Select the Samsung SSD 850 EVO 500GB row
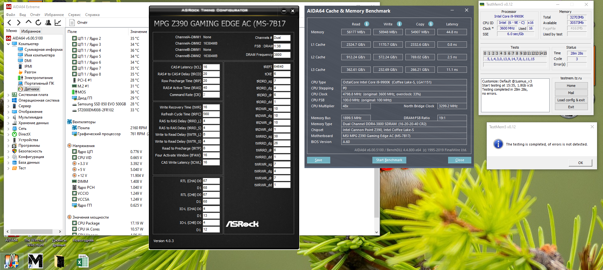603x270 pixels. point(102,104)
